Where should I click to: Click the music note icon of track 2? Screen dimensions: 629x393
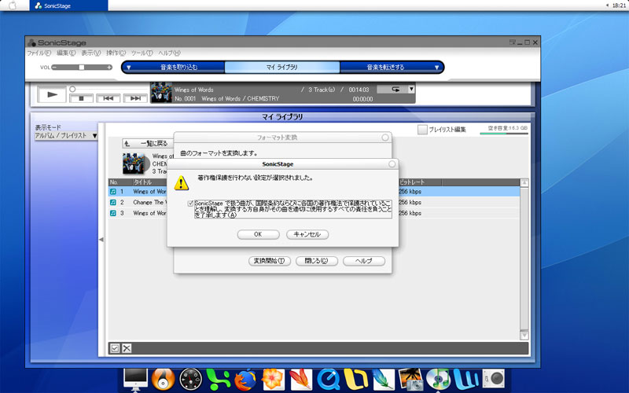click(113, 203)
